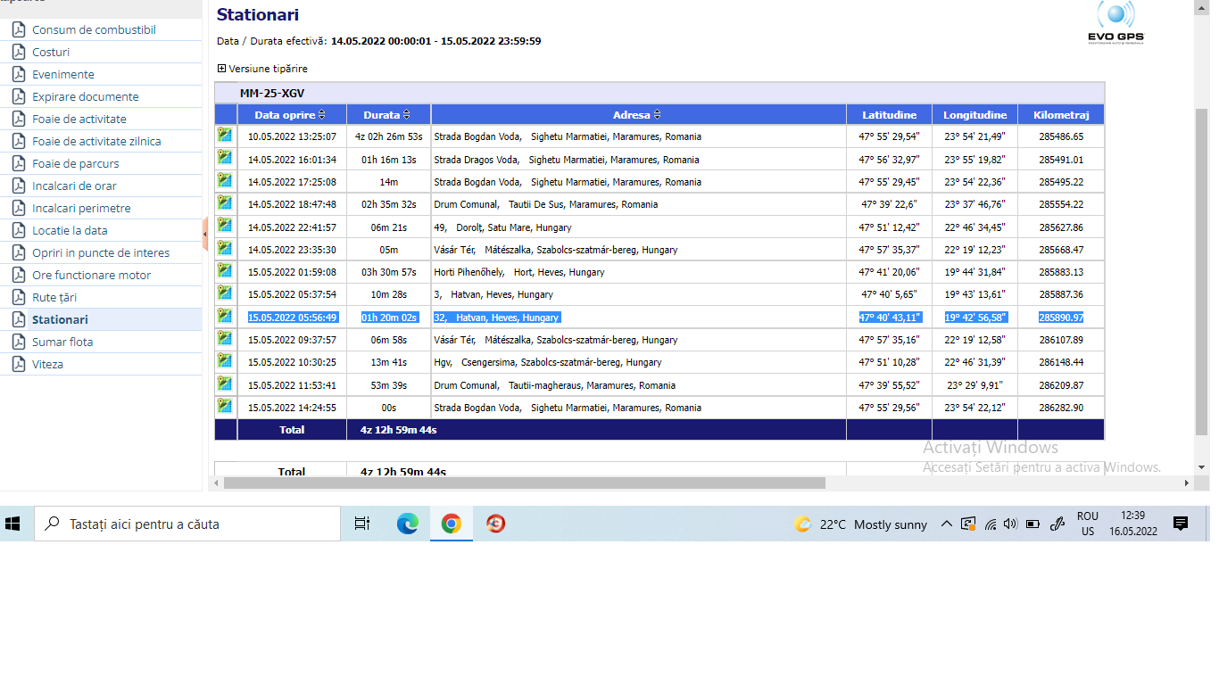The image size is (1219, 685).
Task: Click the PDF icon beside Consum de combustibil
Action: (x=18, y=29)
